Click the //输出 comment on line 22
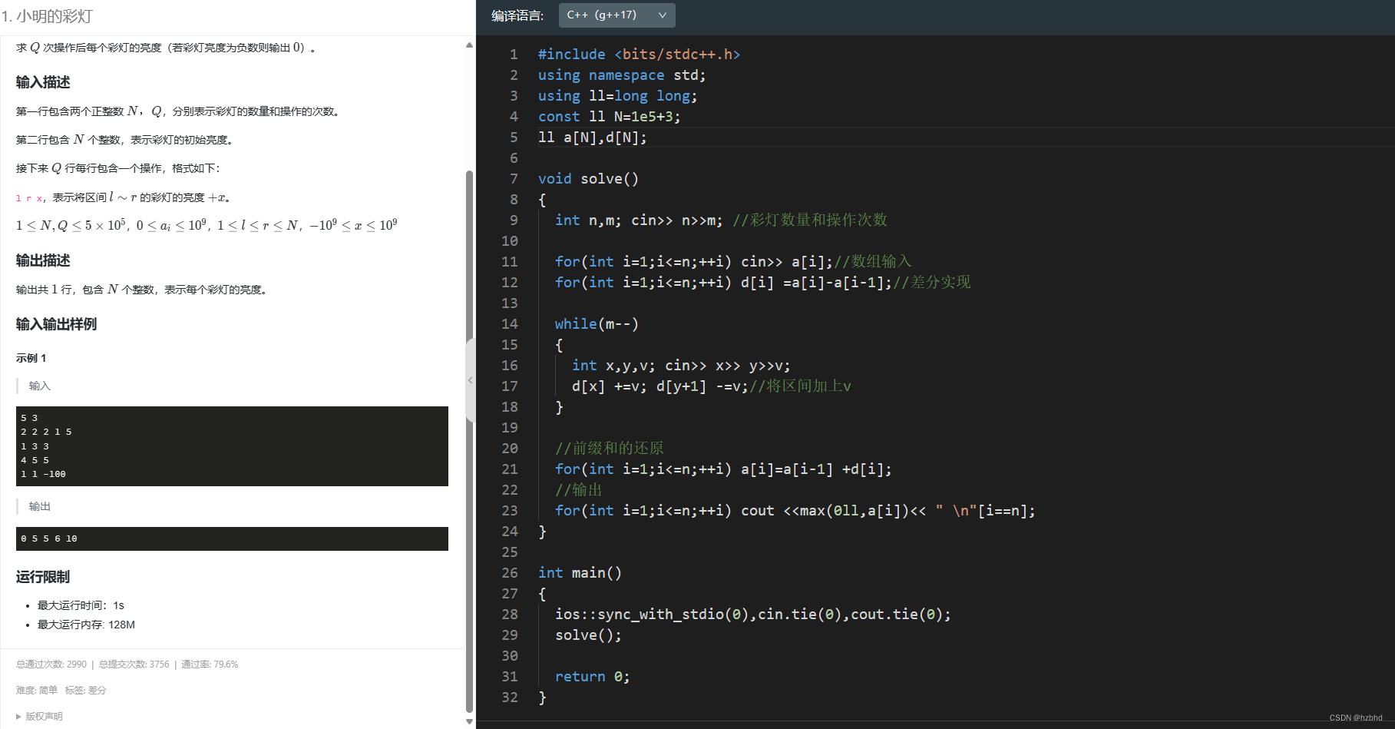The image size is (1395, 729). 579,490
